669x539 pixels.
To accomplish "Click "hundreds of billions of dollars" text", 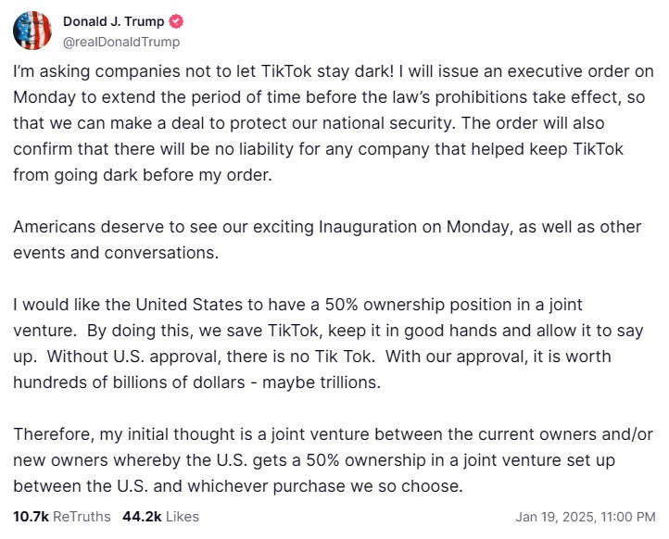I will (130, 382).
